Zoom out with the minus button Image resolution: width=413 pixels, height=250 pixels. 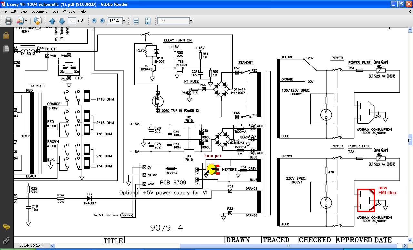[94, 21]
